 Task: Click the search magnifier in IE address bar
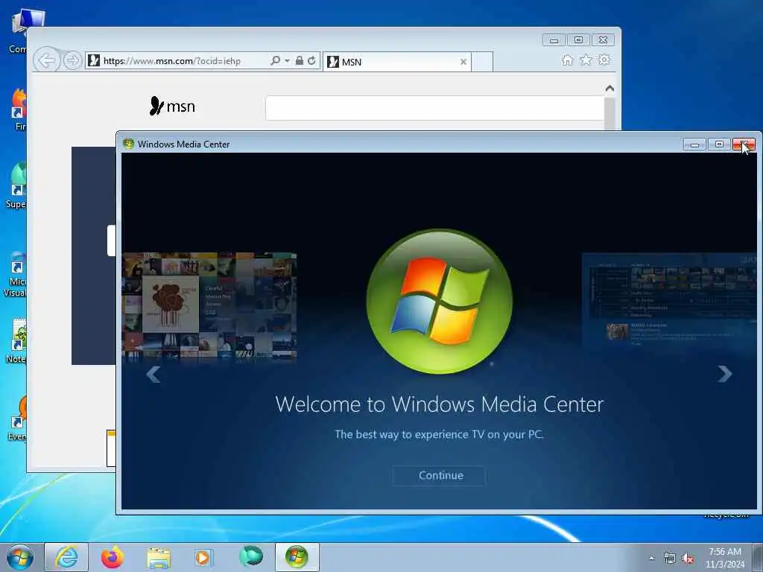275,60
